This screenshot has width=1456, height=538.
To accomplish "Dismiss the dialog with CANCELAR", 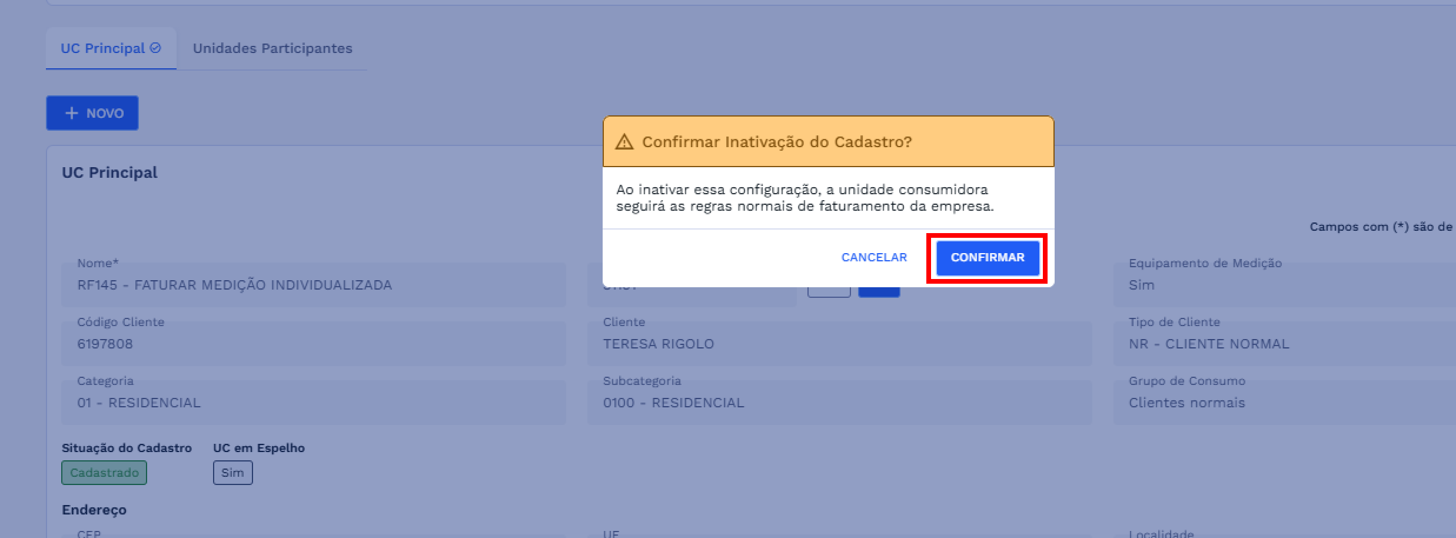I will pyautogui.click(x=874, y=258).
